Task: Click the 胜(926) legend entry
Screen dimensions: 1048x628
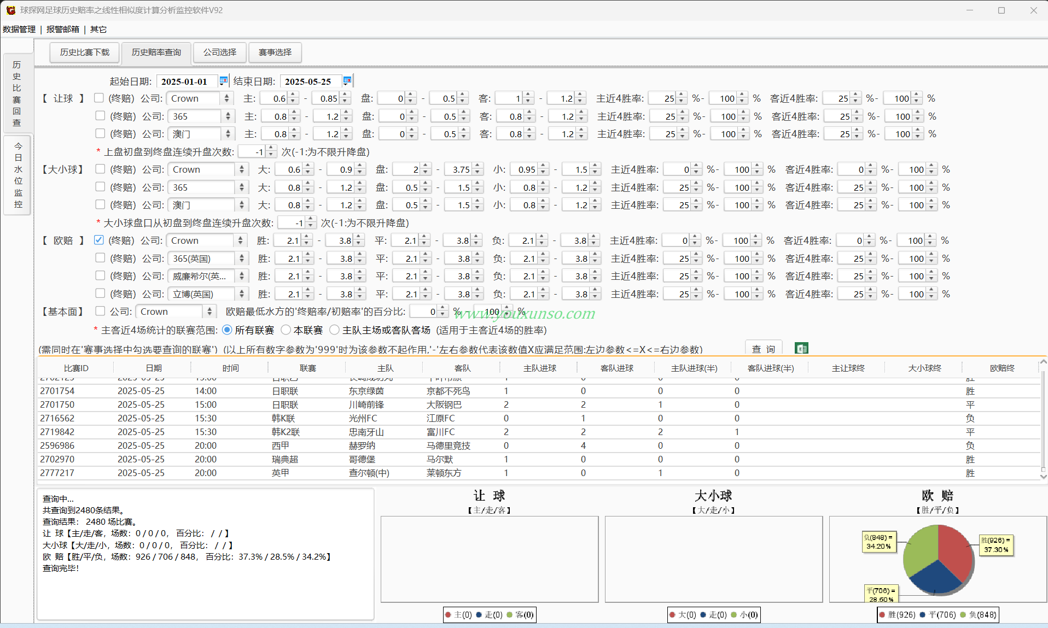Action: pos(898,614)
